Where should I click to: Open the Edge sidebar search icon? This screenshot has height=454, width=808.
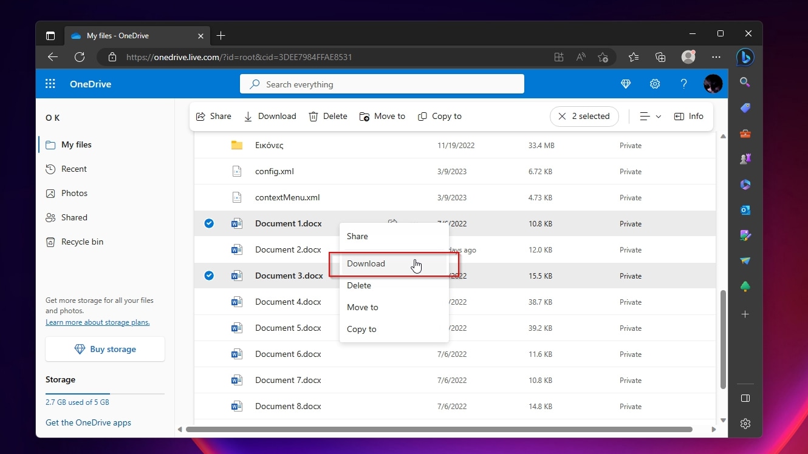pos(745,83)
